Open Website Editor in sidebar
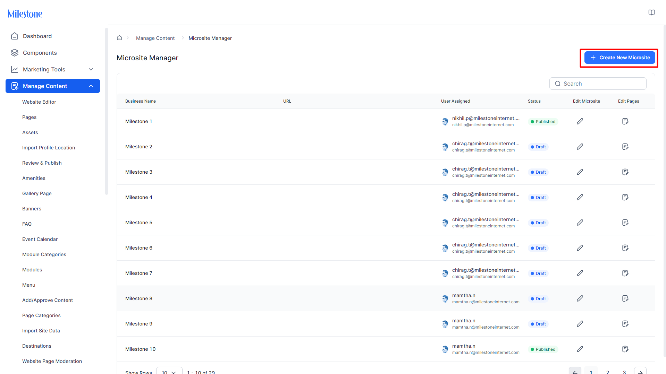Screen dimensions: 666x374 pyautogui.click(x=39, y=102)
